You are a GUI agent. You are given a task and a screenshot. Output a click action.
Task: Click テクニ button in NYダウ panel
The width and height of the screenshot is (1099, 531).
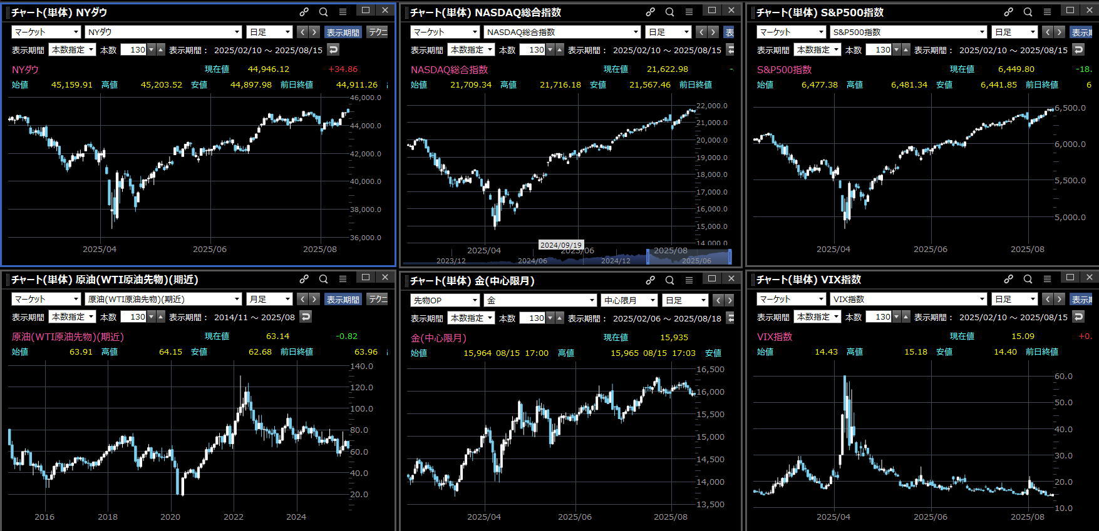point(377,32)
